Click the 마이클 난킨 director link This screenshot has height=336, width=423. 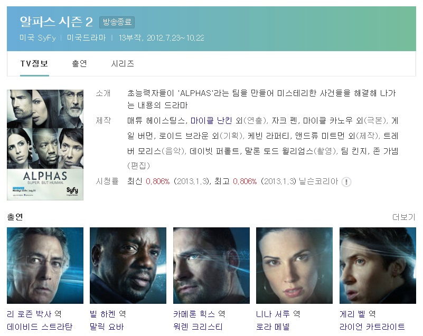coord(211,120)
